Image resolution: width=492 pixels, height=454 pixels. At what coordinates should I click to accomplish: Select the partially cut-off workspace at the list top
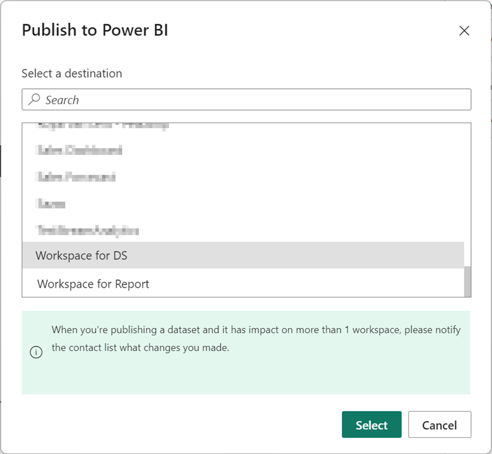pos(102,127)
